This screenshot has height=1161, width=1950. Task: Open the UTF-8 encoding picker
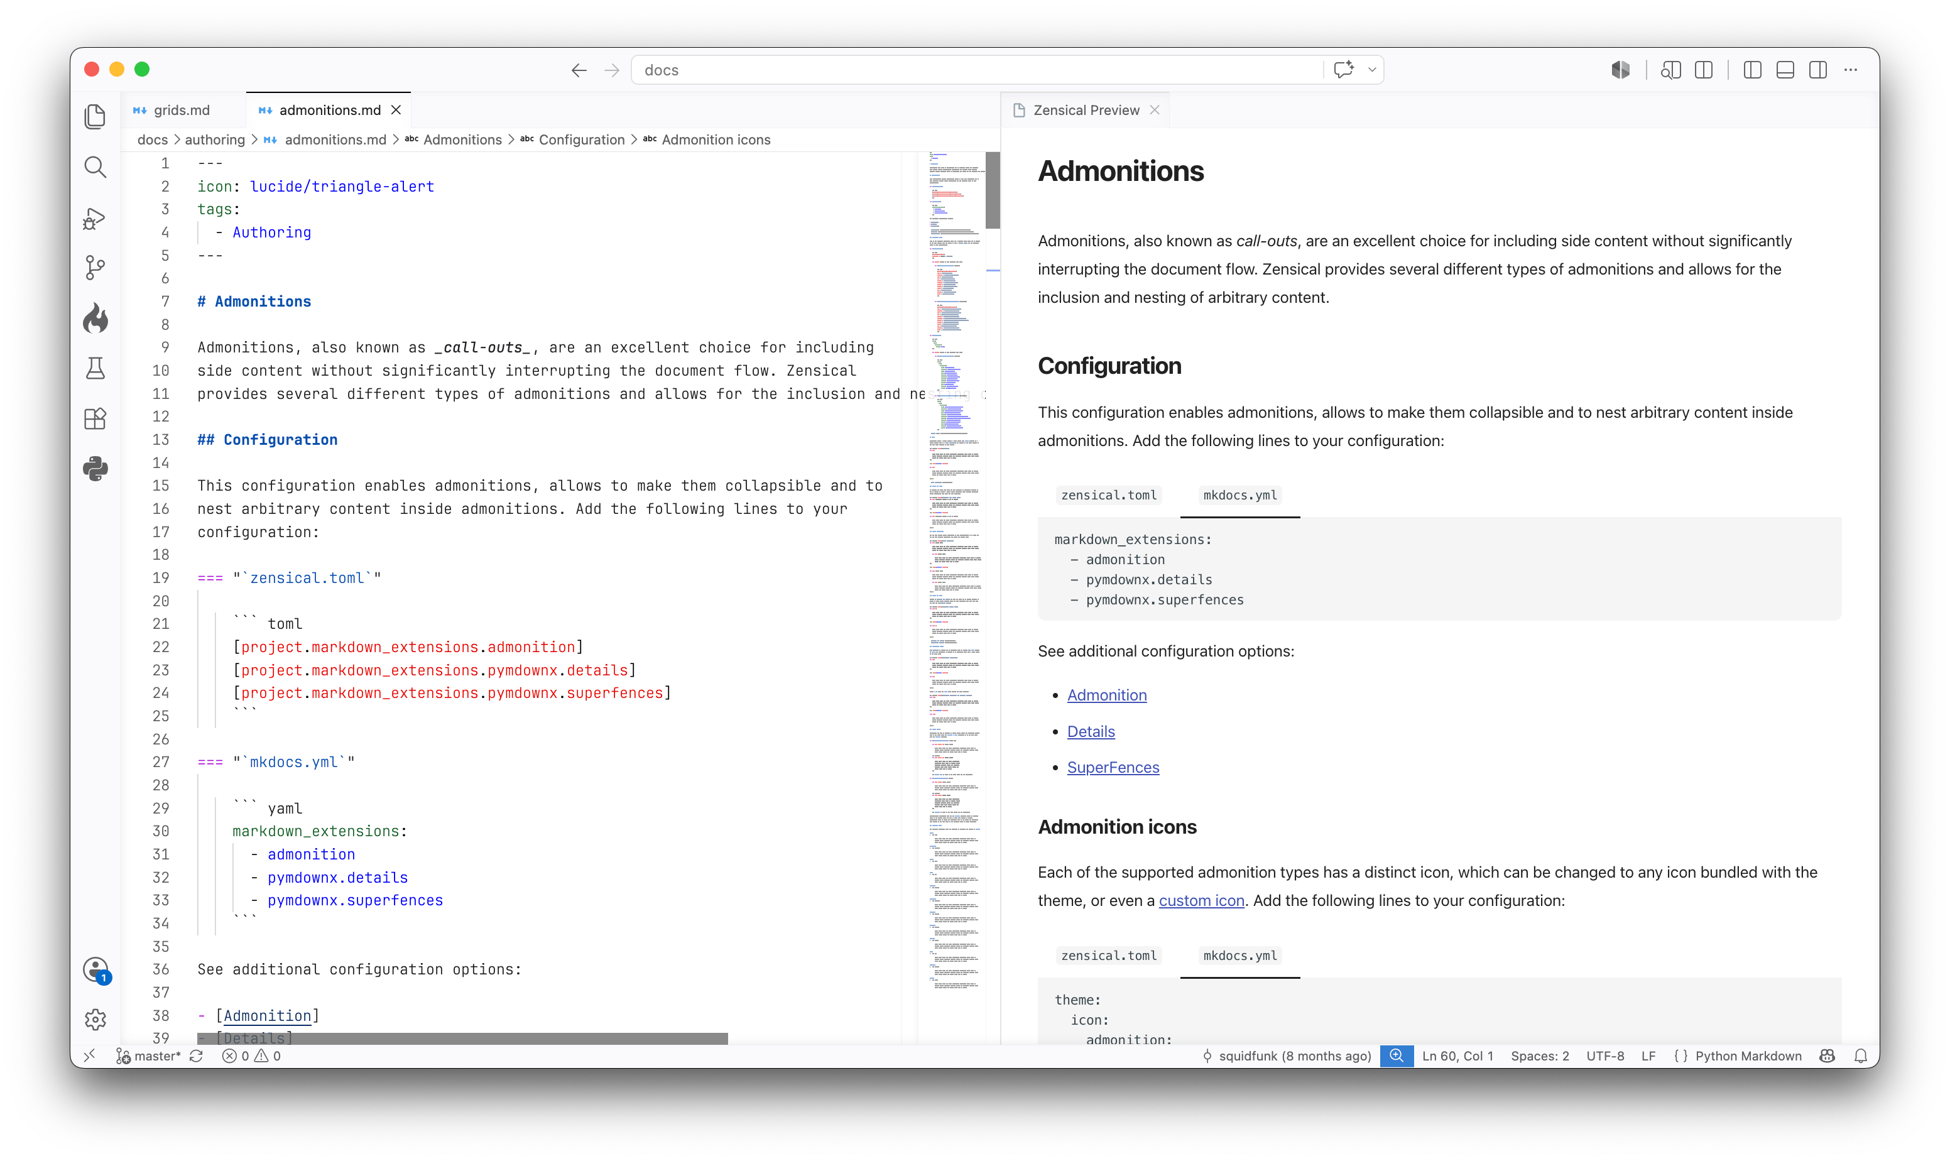1605,1056
